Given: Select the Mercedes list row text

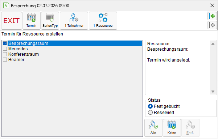Looking at the screenshot, I should pyautogui.click(x=18, y=49).
